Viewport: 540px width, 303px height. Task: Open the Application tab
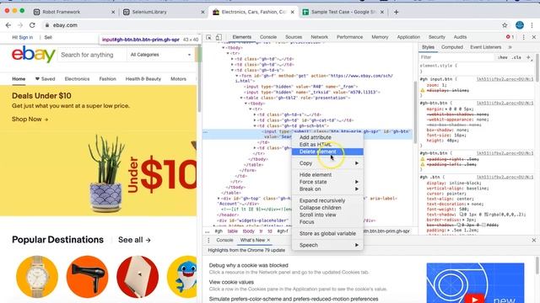tap(408, 37)
